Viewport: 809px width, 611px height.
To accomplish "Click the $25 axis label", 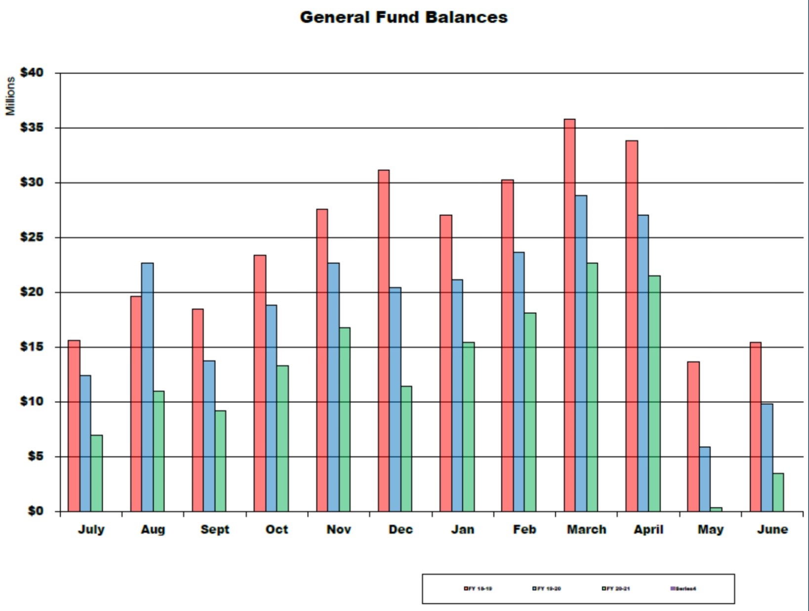I will [x=32, y=237].
